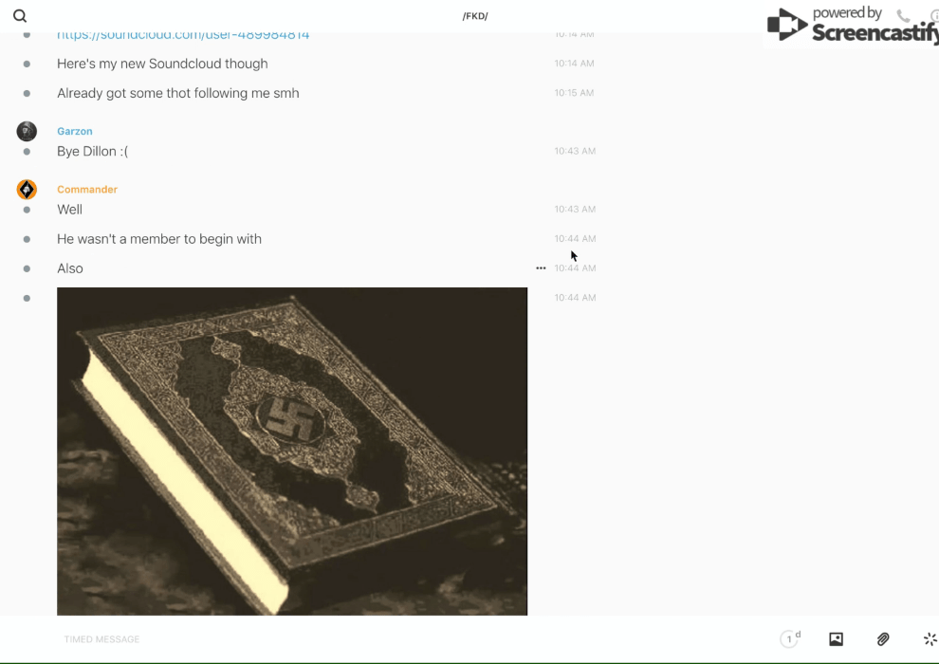Screen dimensions: 939x664
Task: Click Commander's orange avatar
Action: click(x=27, y=190)
